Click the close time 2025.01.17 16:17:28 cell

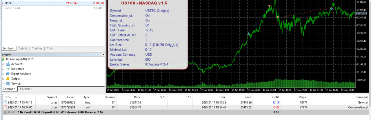(x=214, y=102)
